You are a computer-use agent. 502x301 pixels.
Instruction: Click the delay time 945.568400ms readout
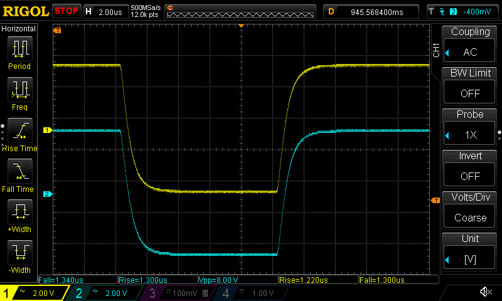click(377, 12)
